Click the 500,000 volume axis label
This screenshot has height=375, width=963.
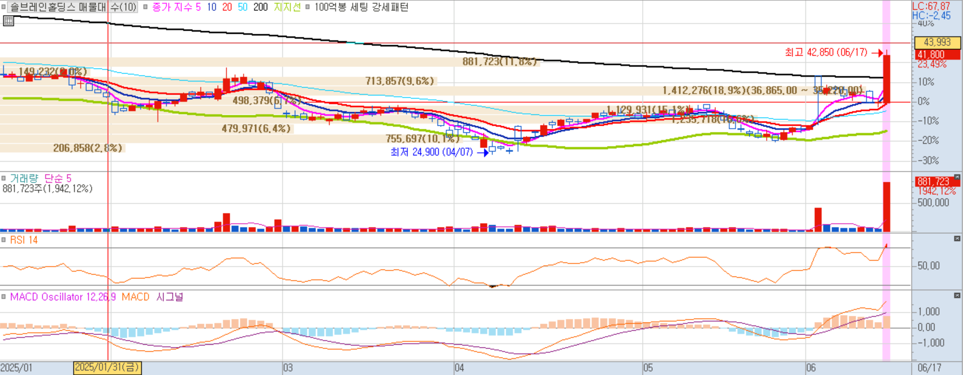tap(933, 203)
